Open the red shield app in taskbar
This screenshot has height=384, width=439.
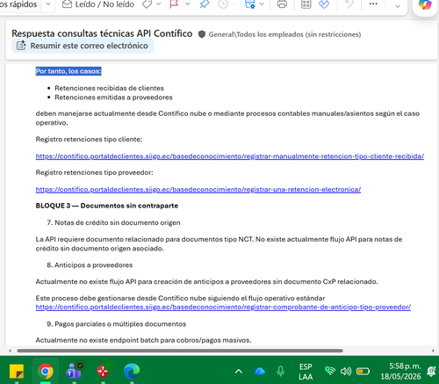104,371
